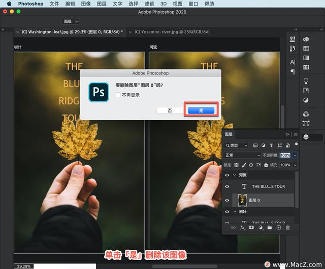Click the 图层 0 layer thumbnail

coord(242,200)
